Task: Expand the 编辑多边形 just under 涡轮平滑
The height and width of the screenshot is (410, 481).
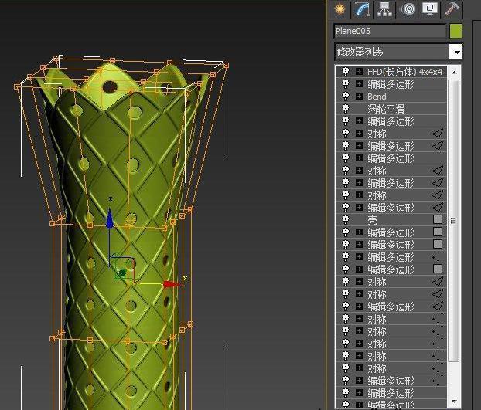Action: 359,121
